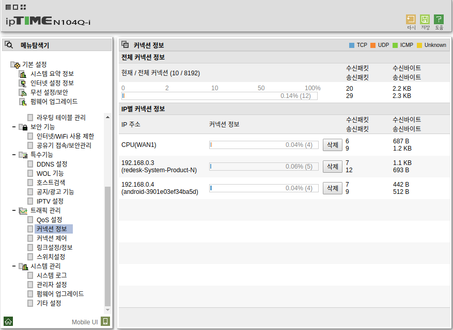This screenshot has width=453, height=330.
Task: Click the outlined square layout icon
Action: point(15,7)
